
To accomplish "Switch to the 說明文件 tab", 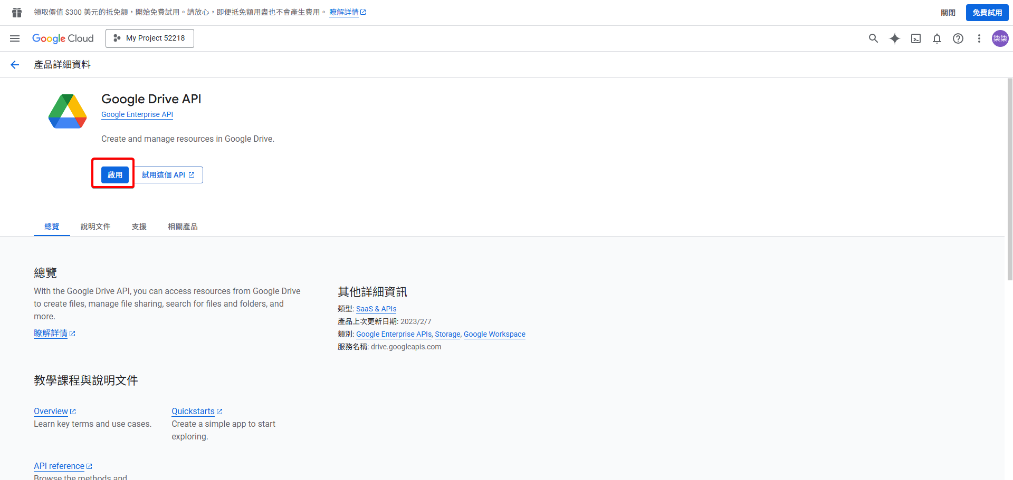I will coord(95,226).
